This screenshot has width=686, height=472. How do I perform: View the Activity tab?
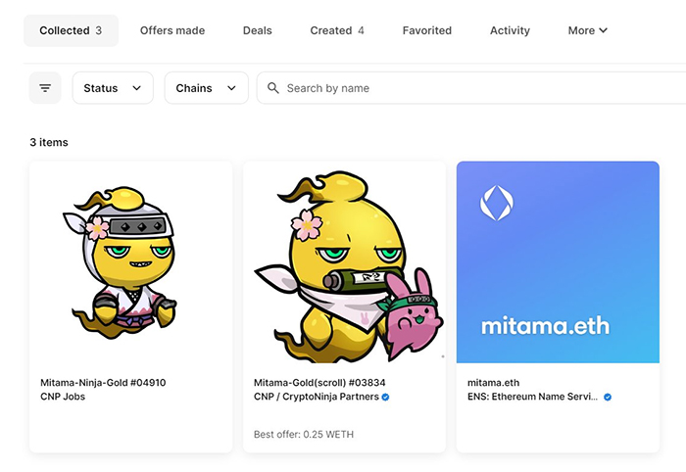pos(510,30)
